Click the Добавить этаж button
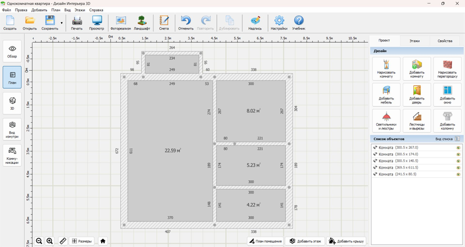This screenshot has height=247, width=465. coord(305,241)
